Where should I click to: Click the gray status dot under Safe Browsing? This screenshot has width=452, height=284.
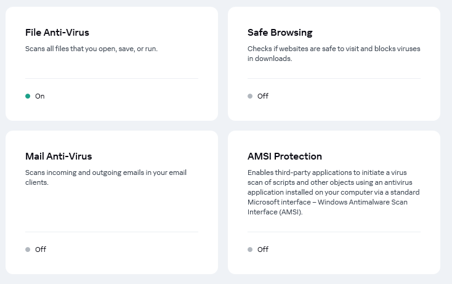point(250,96)
